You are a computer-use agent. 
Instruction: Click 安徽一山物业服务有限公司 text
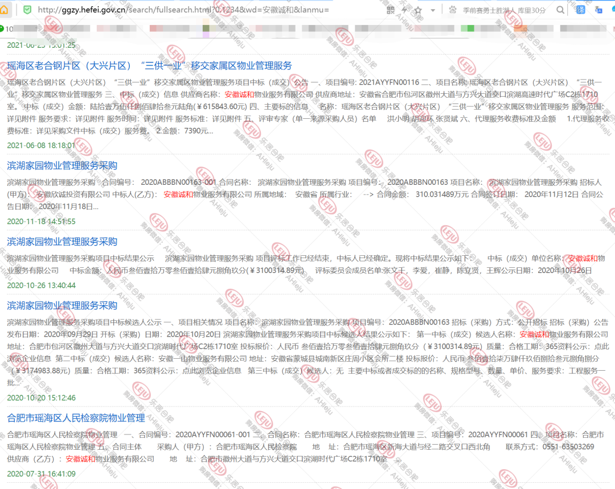[203, 358]
